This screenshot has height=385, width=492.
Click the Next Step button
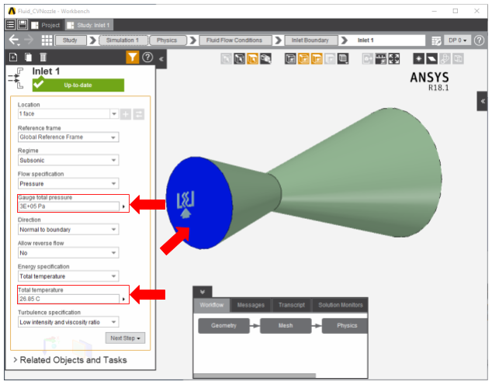tap(125, 338)
